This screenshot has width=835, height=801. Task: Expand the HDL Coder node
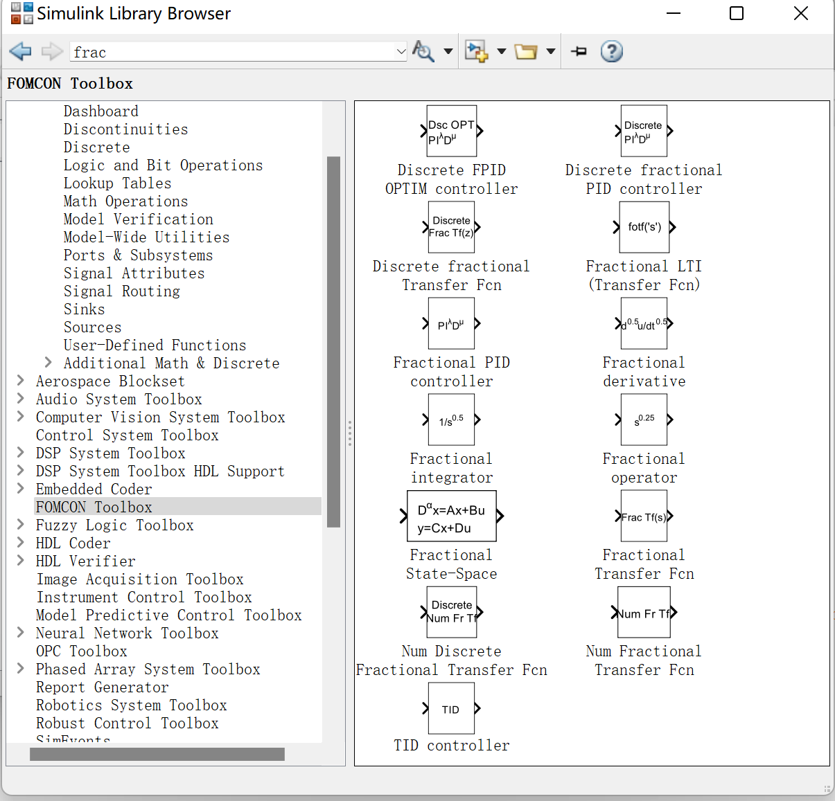[20, 542]
